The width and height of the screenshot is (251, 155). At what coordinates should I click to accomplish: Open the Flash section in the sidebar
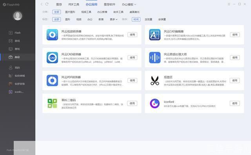[x=15, y=33]
